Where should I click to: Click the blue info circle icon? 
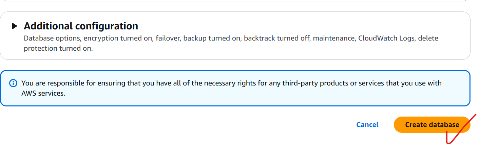point(13,83)
